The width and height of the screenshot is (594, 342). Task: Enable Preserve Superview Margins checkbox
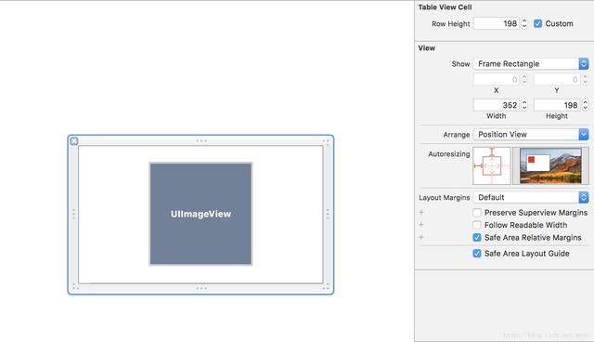tap(477, 213)
